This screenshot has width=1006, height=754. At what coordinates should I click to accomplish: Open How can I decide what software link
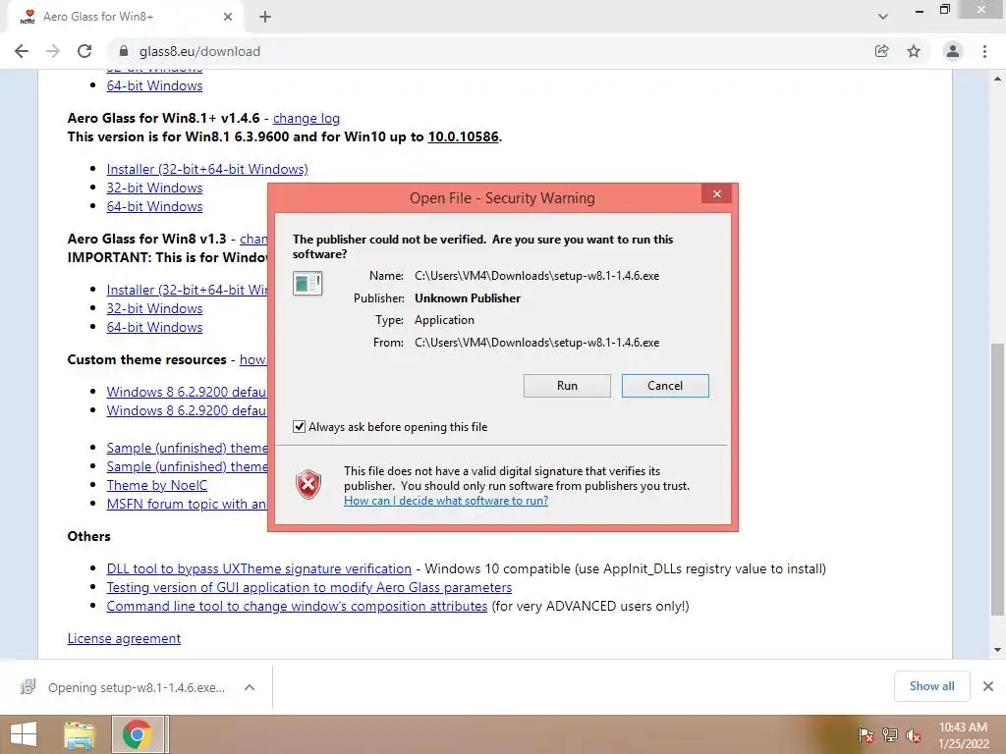pyautogui.click(x=446, y=500)
